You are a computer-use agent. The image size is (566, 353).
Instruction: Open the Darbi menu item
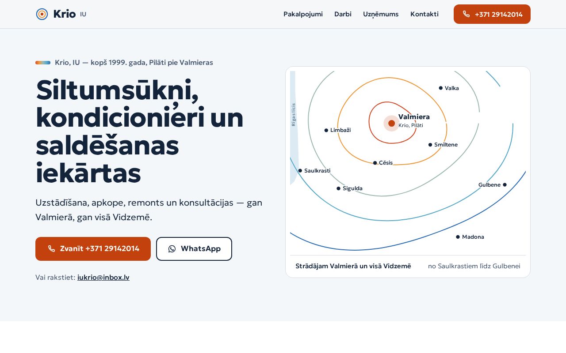pos(343,14)
